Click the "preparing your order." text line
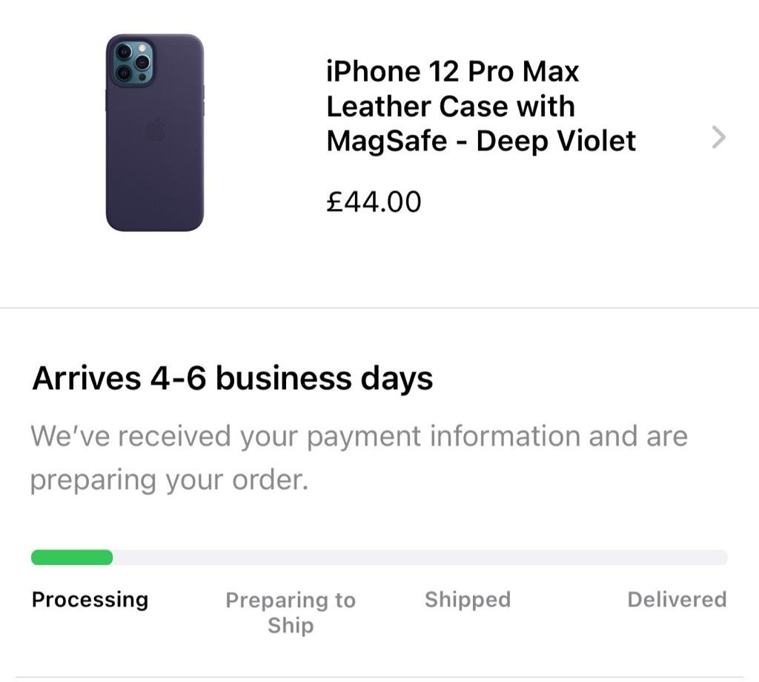 pos(169,480)
